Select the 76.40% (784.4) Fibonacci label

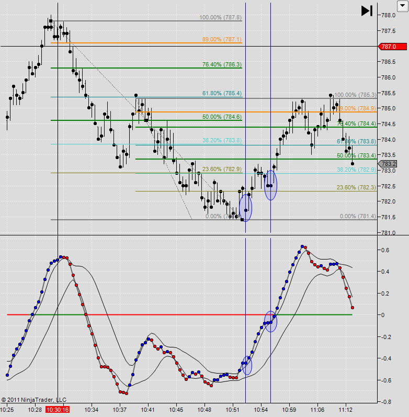click(356, 123)
